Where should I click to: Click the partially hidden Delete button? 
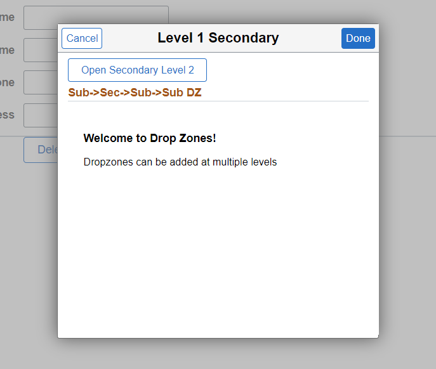[x=41, y=150]
